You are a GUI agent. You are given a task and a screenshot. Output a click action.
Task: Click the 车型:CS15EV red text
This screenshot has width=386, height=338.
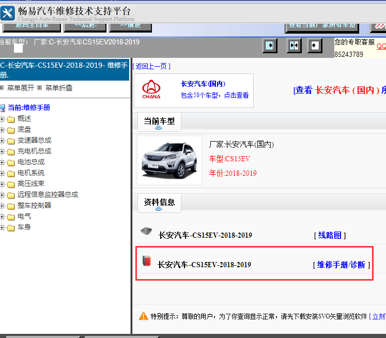[229, 159]
